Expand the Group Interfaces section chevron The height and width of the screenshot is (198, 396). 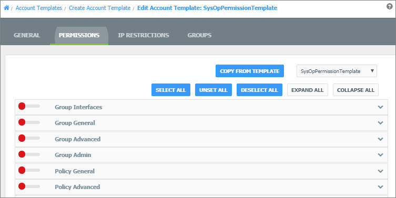[380, 107]
